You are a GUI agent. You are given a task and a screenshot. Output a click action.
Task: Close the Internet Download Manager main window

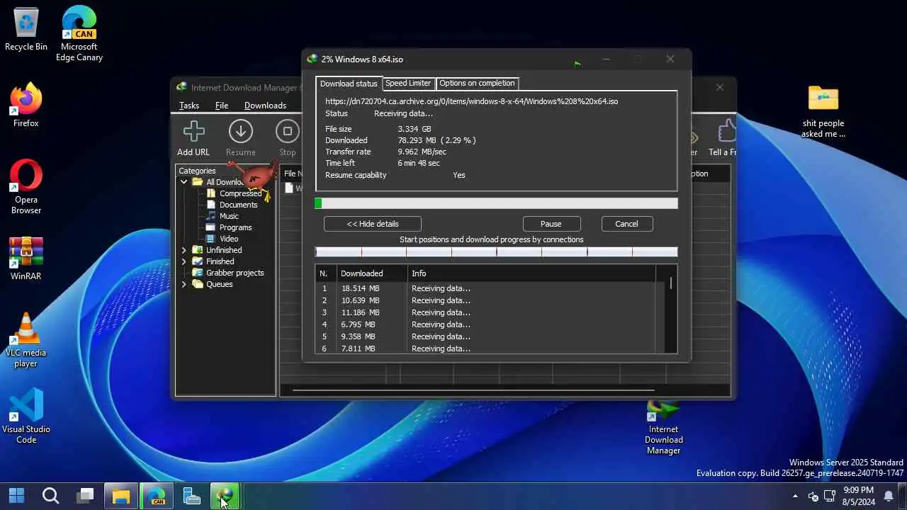click(x=720, y=87)
